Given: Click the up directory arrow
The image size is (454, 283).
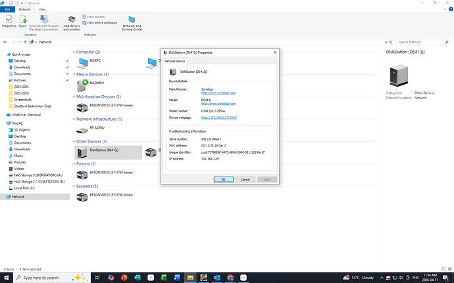Looking at the screenshot, I should [25, 42].
